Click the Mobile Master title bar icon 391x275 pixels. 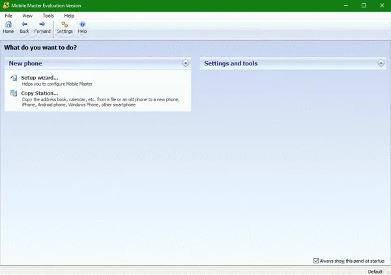(x=6, y=5)
